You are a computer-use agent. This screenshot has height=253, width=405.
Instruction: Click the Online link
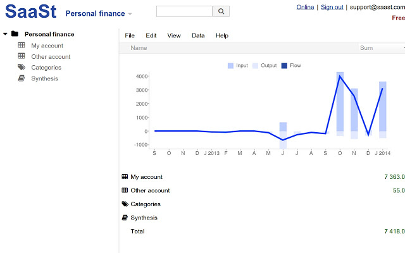[305, 7]
